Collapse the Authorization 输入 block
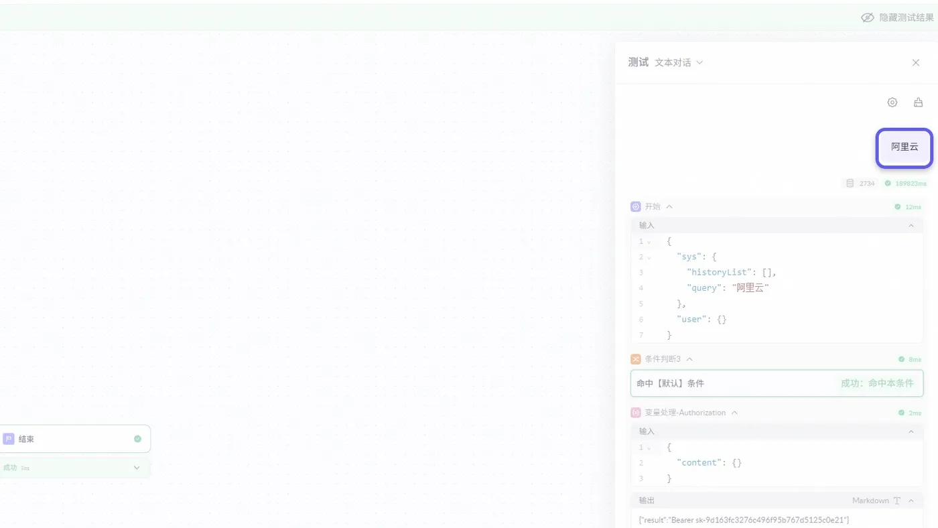938x528 pixels. [911, 432]
